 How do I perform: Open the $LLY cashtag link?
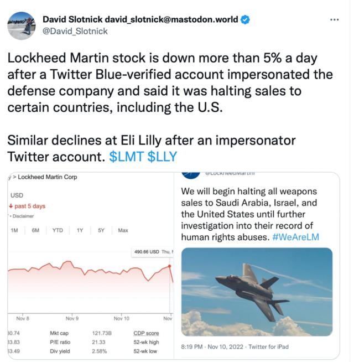(162, 157)
